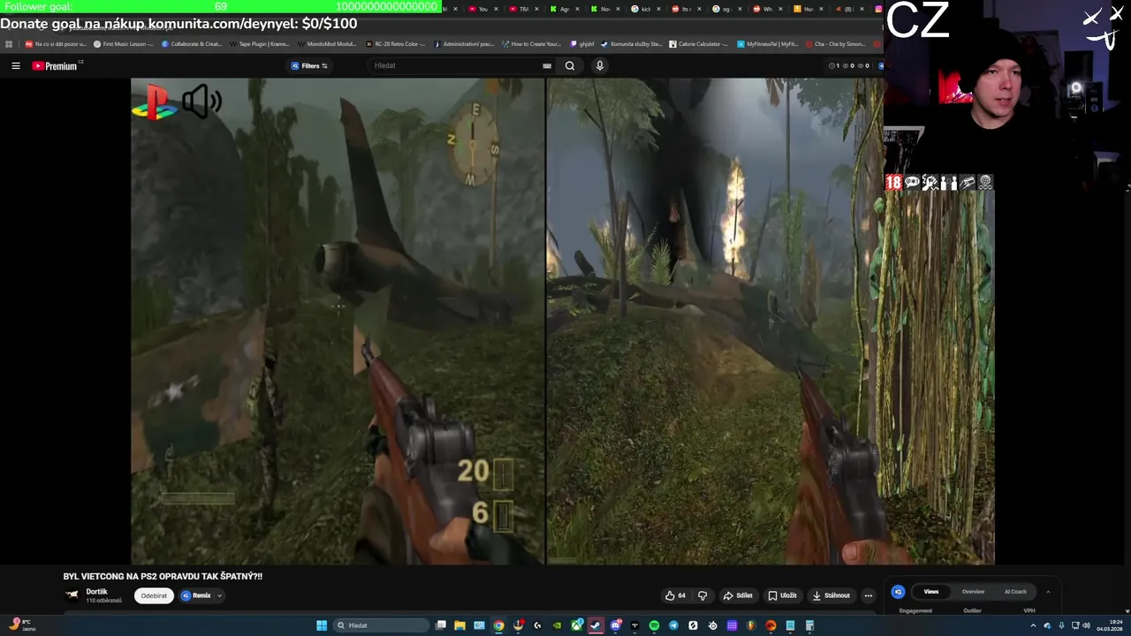This screenshot has height=636, width=1131.
Task: Open Google Chrome from taskbar
Action: tap(498, 625)
